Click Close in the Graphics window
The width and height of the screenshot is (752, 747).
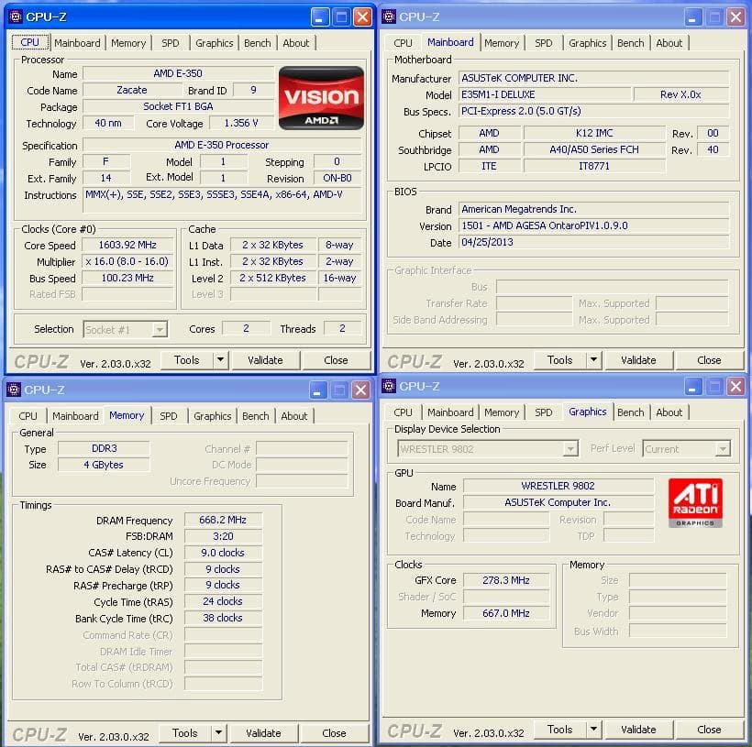[x=710, y=729]
